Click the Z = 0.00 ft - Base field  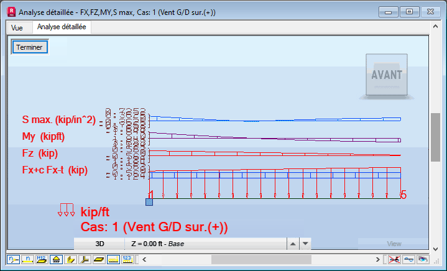tap(205, 244)
